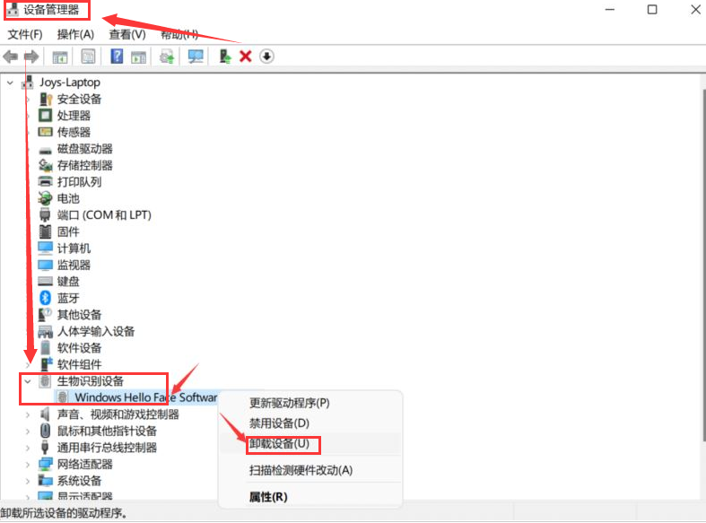Click the properties sheet toolbar icon
Image resolution: width=706 pixels, height=523 pixels.
(x=89, y=57)
